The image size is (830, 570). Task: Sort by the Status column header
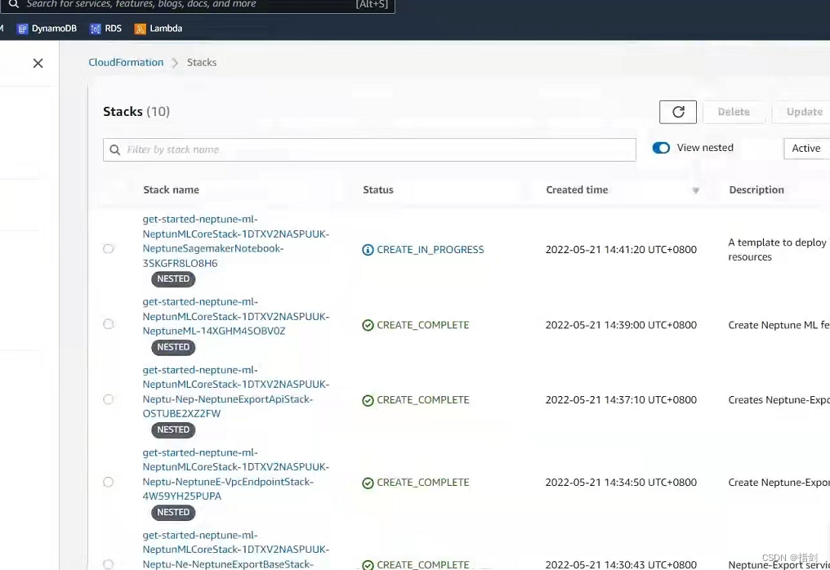(x=378, y=190)
